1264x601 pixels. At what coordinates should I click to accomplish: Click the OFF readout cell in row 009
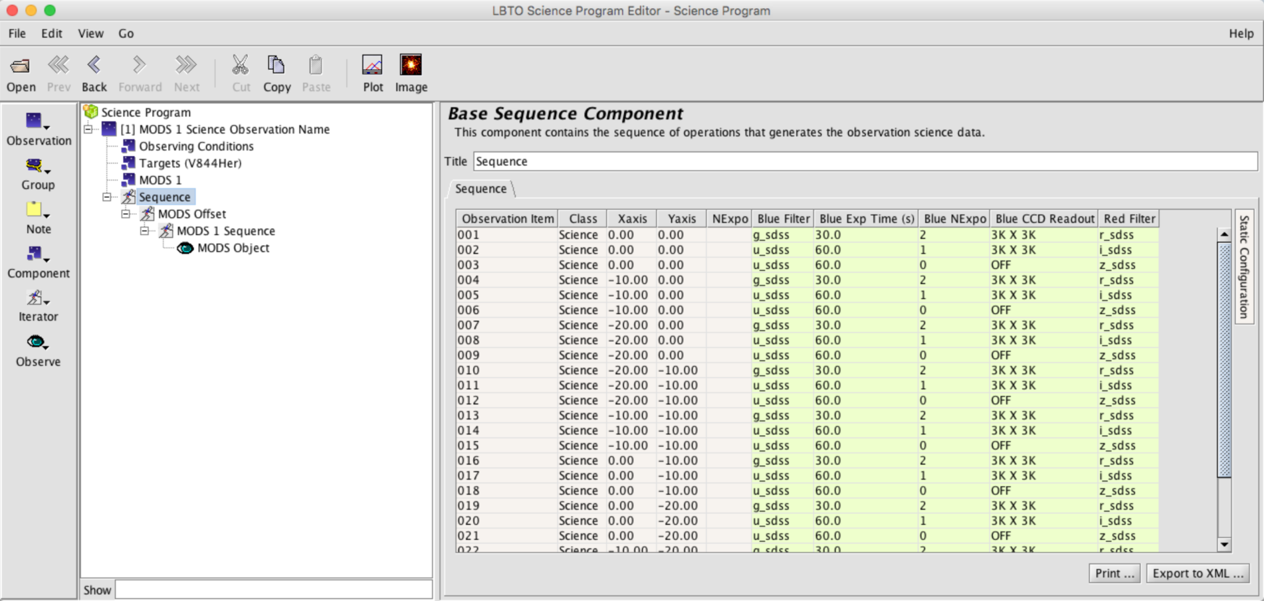[x=1044, y=355]
